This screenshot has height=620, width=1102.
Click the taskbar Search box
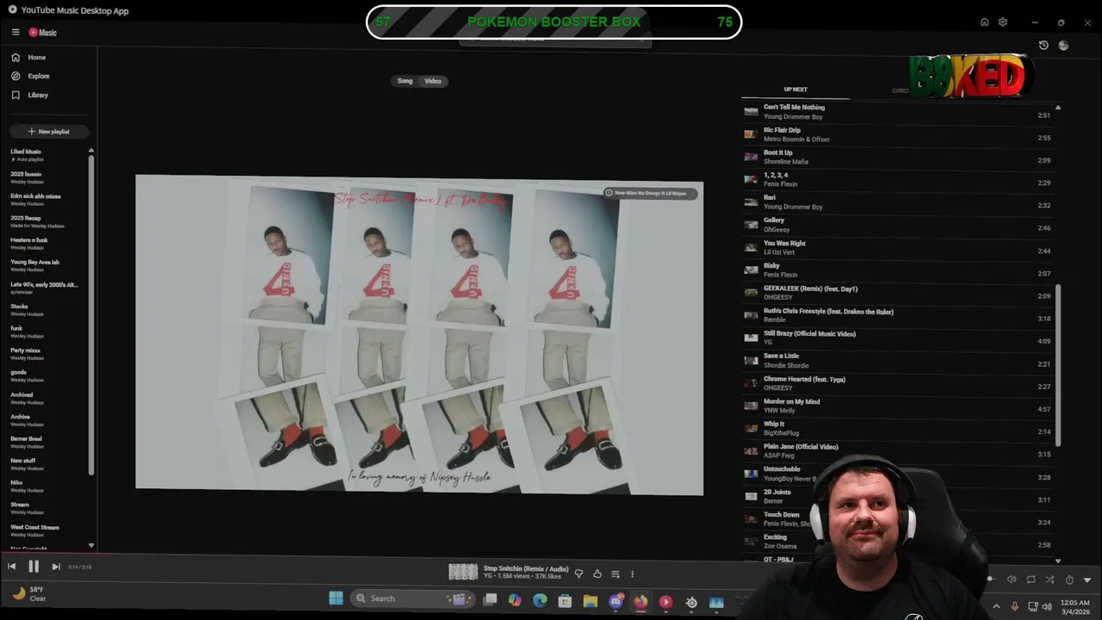tap(413, 598)
